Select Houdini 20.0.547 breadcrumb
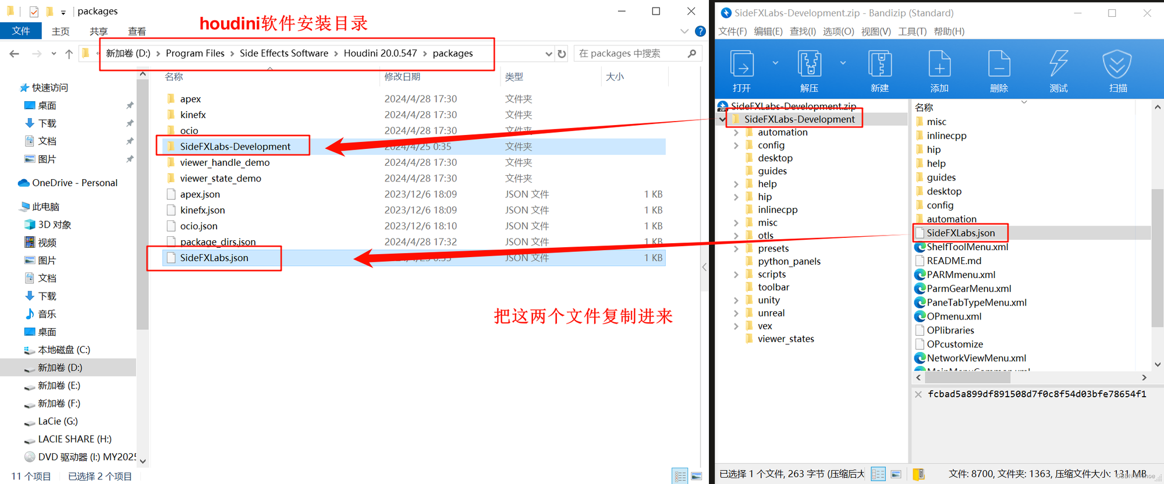The image size is (1164, 484). point(380,54)
